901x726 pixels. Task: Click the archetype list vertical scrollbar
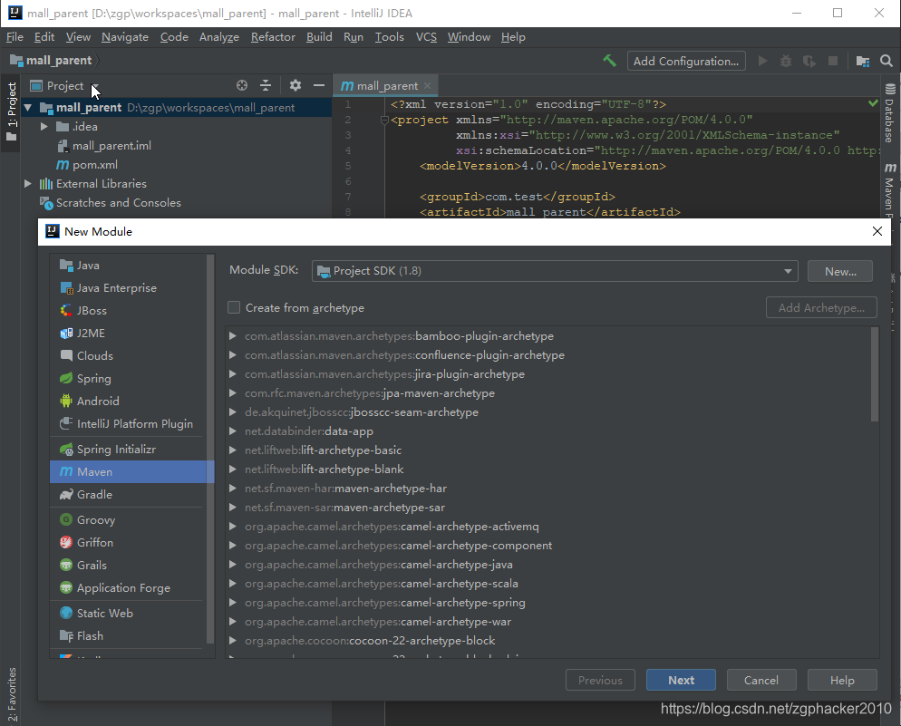click(875, 374)
